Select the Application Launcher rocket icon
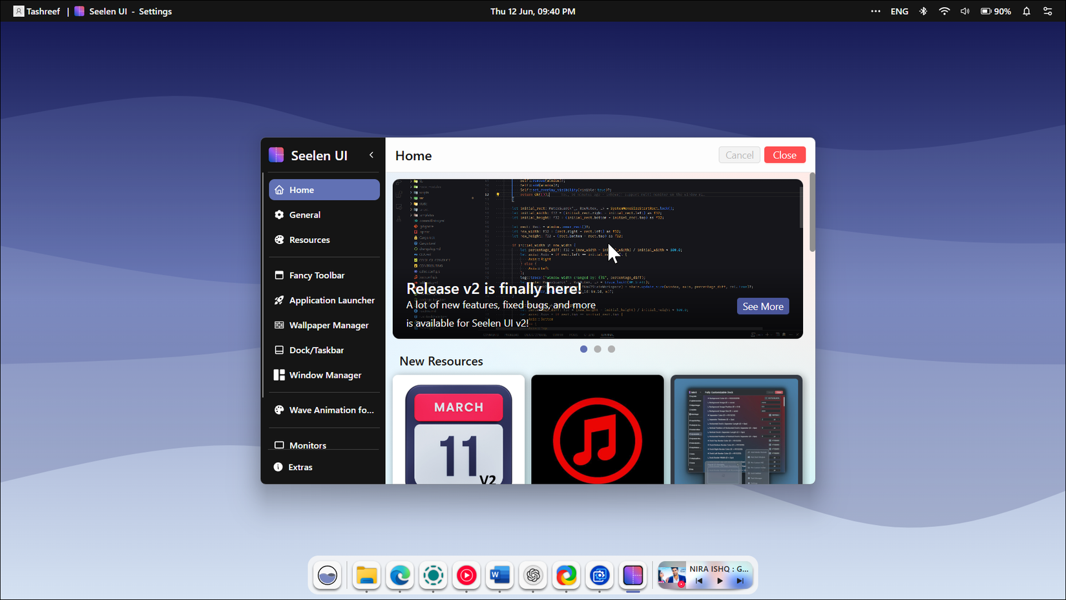 280,300
